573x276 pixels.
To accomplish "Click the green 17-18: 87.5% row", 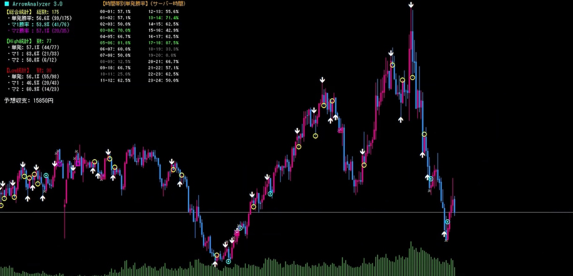I will [163, 43].
